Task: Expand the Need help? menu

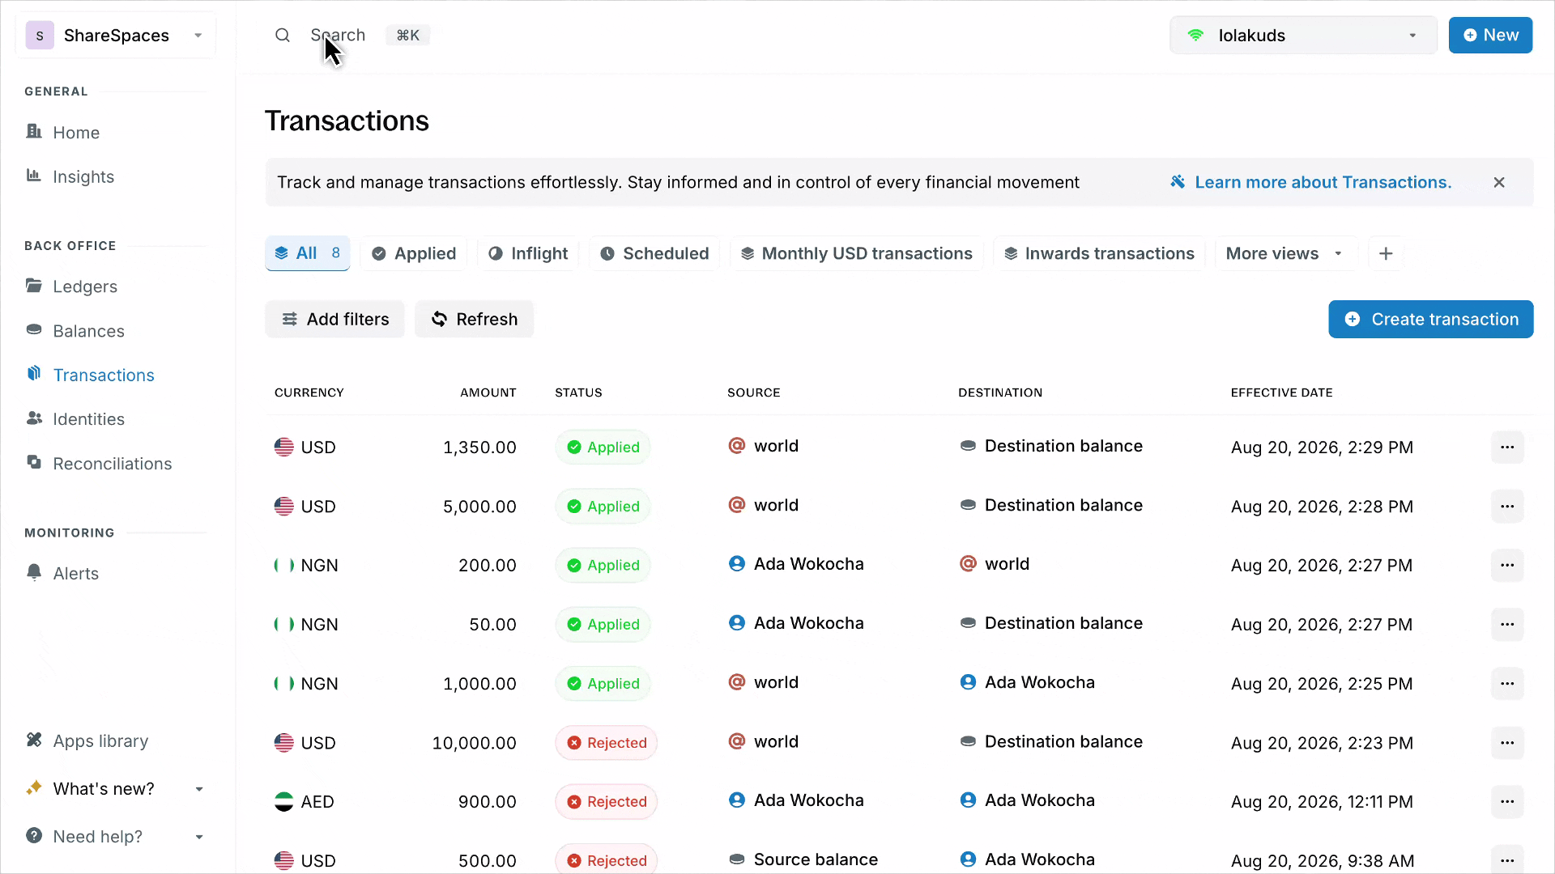Action: tap(115, 837)
